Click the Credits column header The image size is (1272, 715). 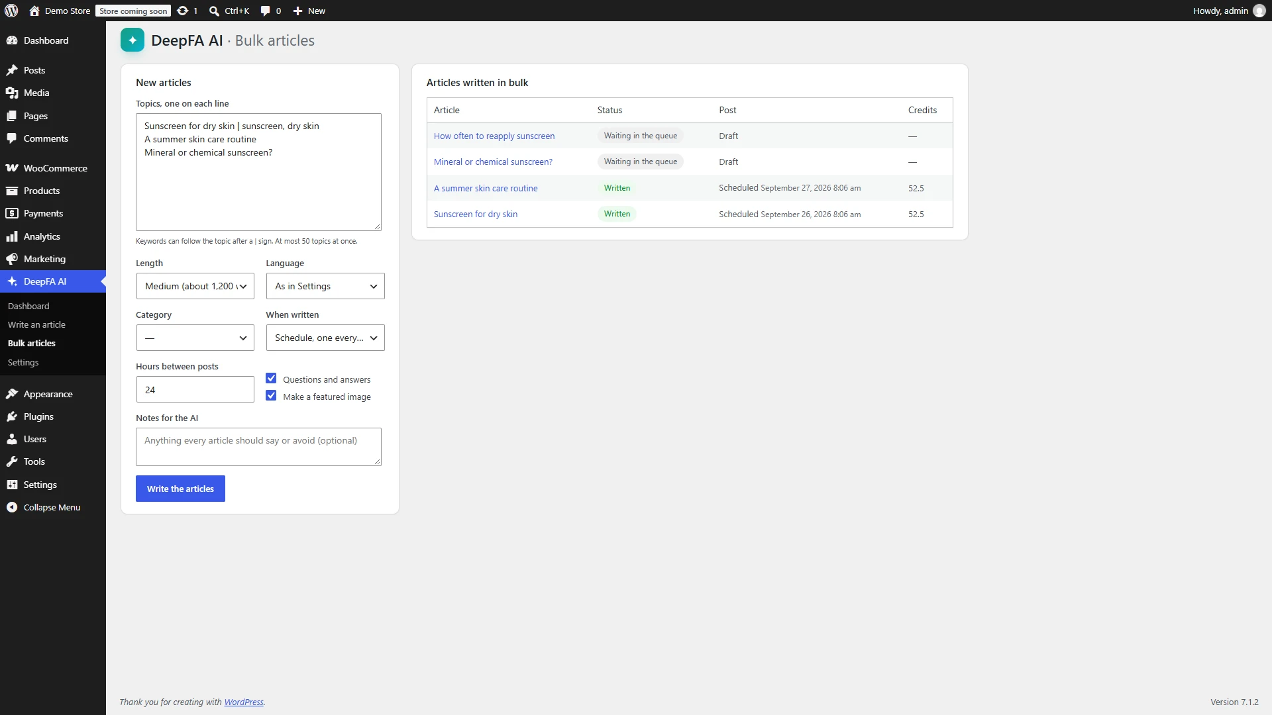point(922,110)
